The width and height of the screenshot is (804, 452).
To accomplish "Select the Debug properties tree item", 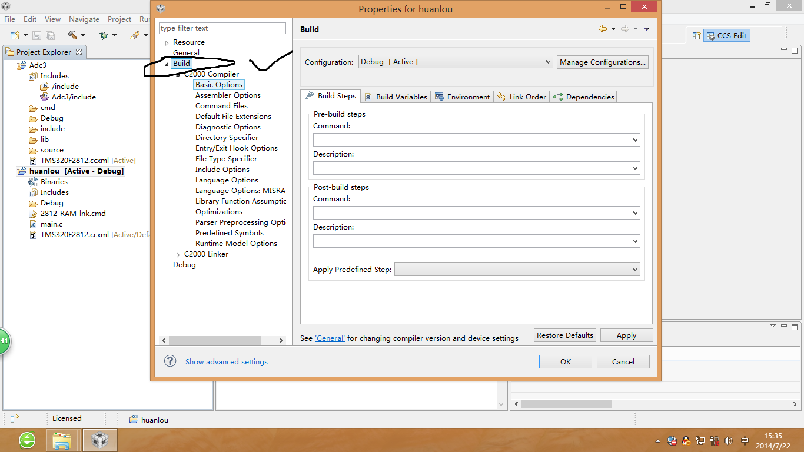I will click(x=184, y=265).
